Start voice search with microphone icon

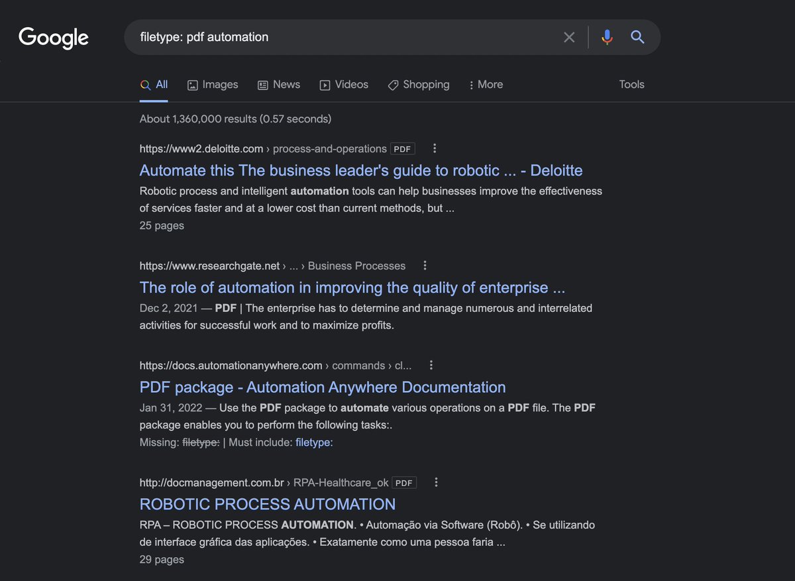click(607, 37)
